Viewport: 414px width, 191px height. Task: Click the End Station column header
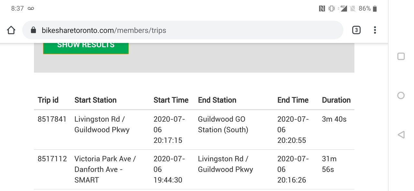tap(217, 100)
